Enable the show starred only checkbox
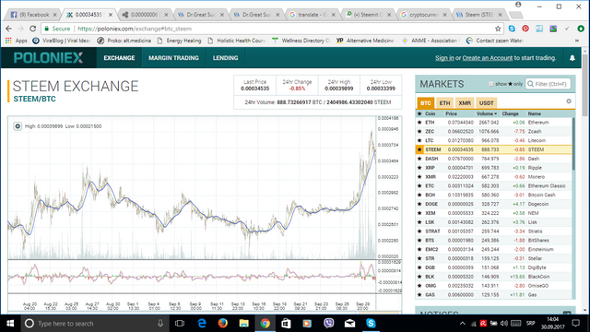Screen dimensions: 590x332 490,84
